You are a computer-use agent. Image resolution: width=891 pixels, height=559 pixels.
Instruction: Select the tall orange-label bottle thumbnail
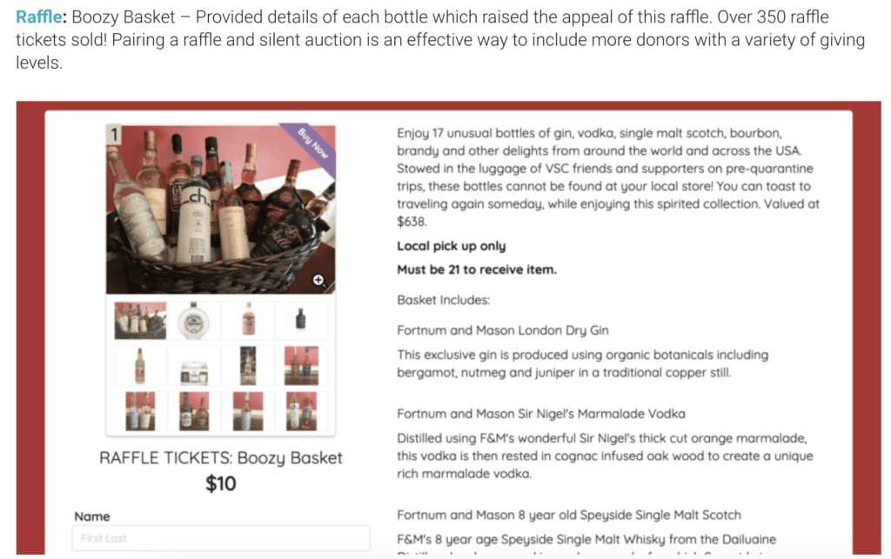coord(140,366)
